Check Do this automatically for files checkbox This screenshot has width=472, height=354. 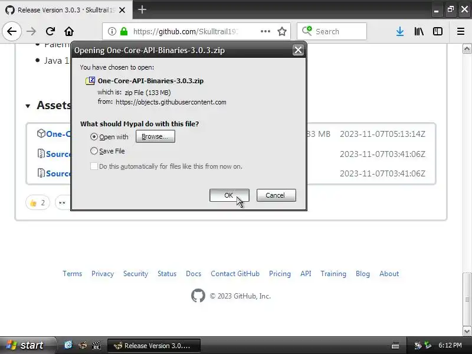[x=94, y=166]
